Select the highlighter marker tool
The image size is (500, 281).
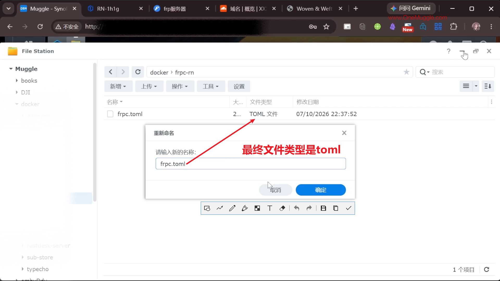[x=245, y=208]
